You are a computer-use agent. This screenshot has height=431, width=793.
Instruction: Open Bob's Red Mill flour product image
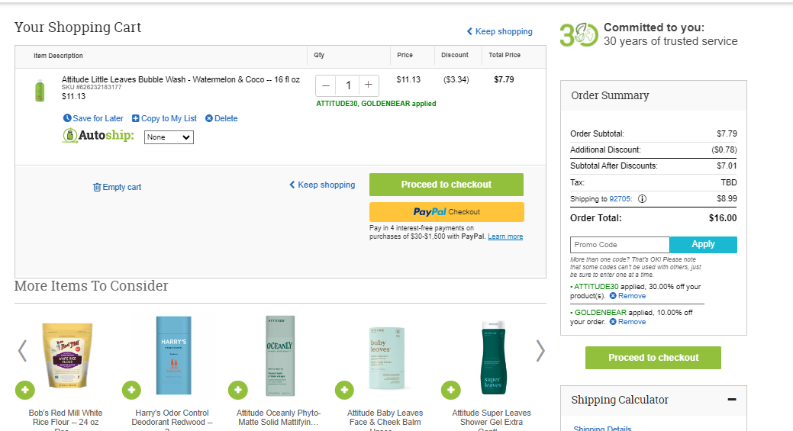tap(67, 355)
